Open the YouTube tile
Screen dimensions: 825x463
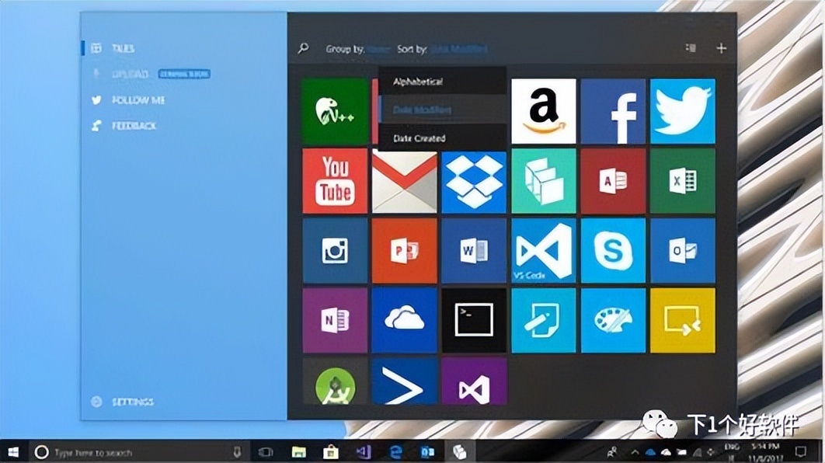335,181
